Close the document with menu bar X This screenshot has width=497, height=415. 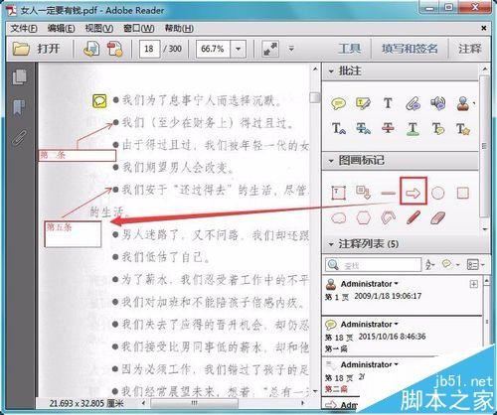click(484, 28)
